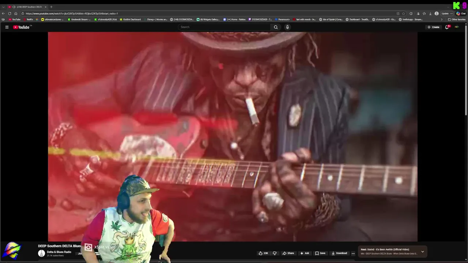Click the Create button
468x263 pixels.
433,27
